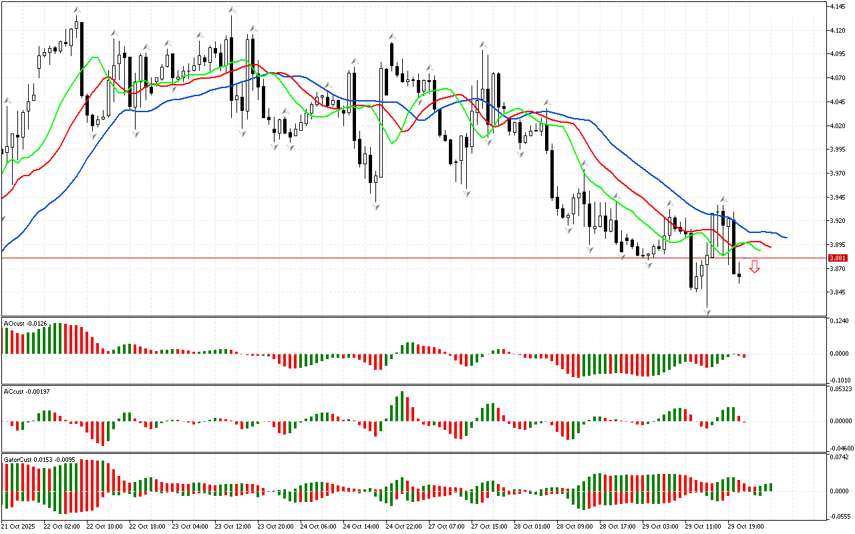Click the red down-arrow sell signal
Screen dimensions: 855x534
point(754,267)
